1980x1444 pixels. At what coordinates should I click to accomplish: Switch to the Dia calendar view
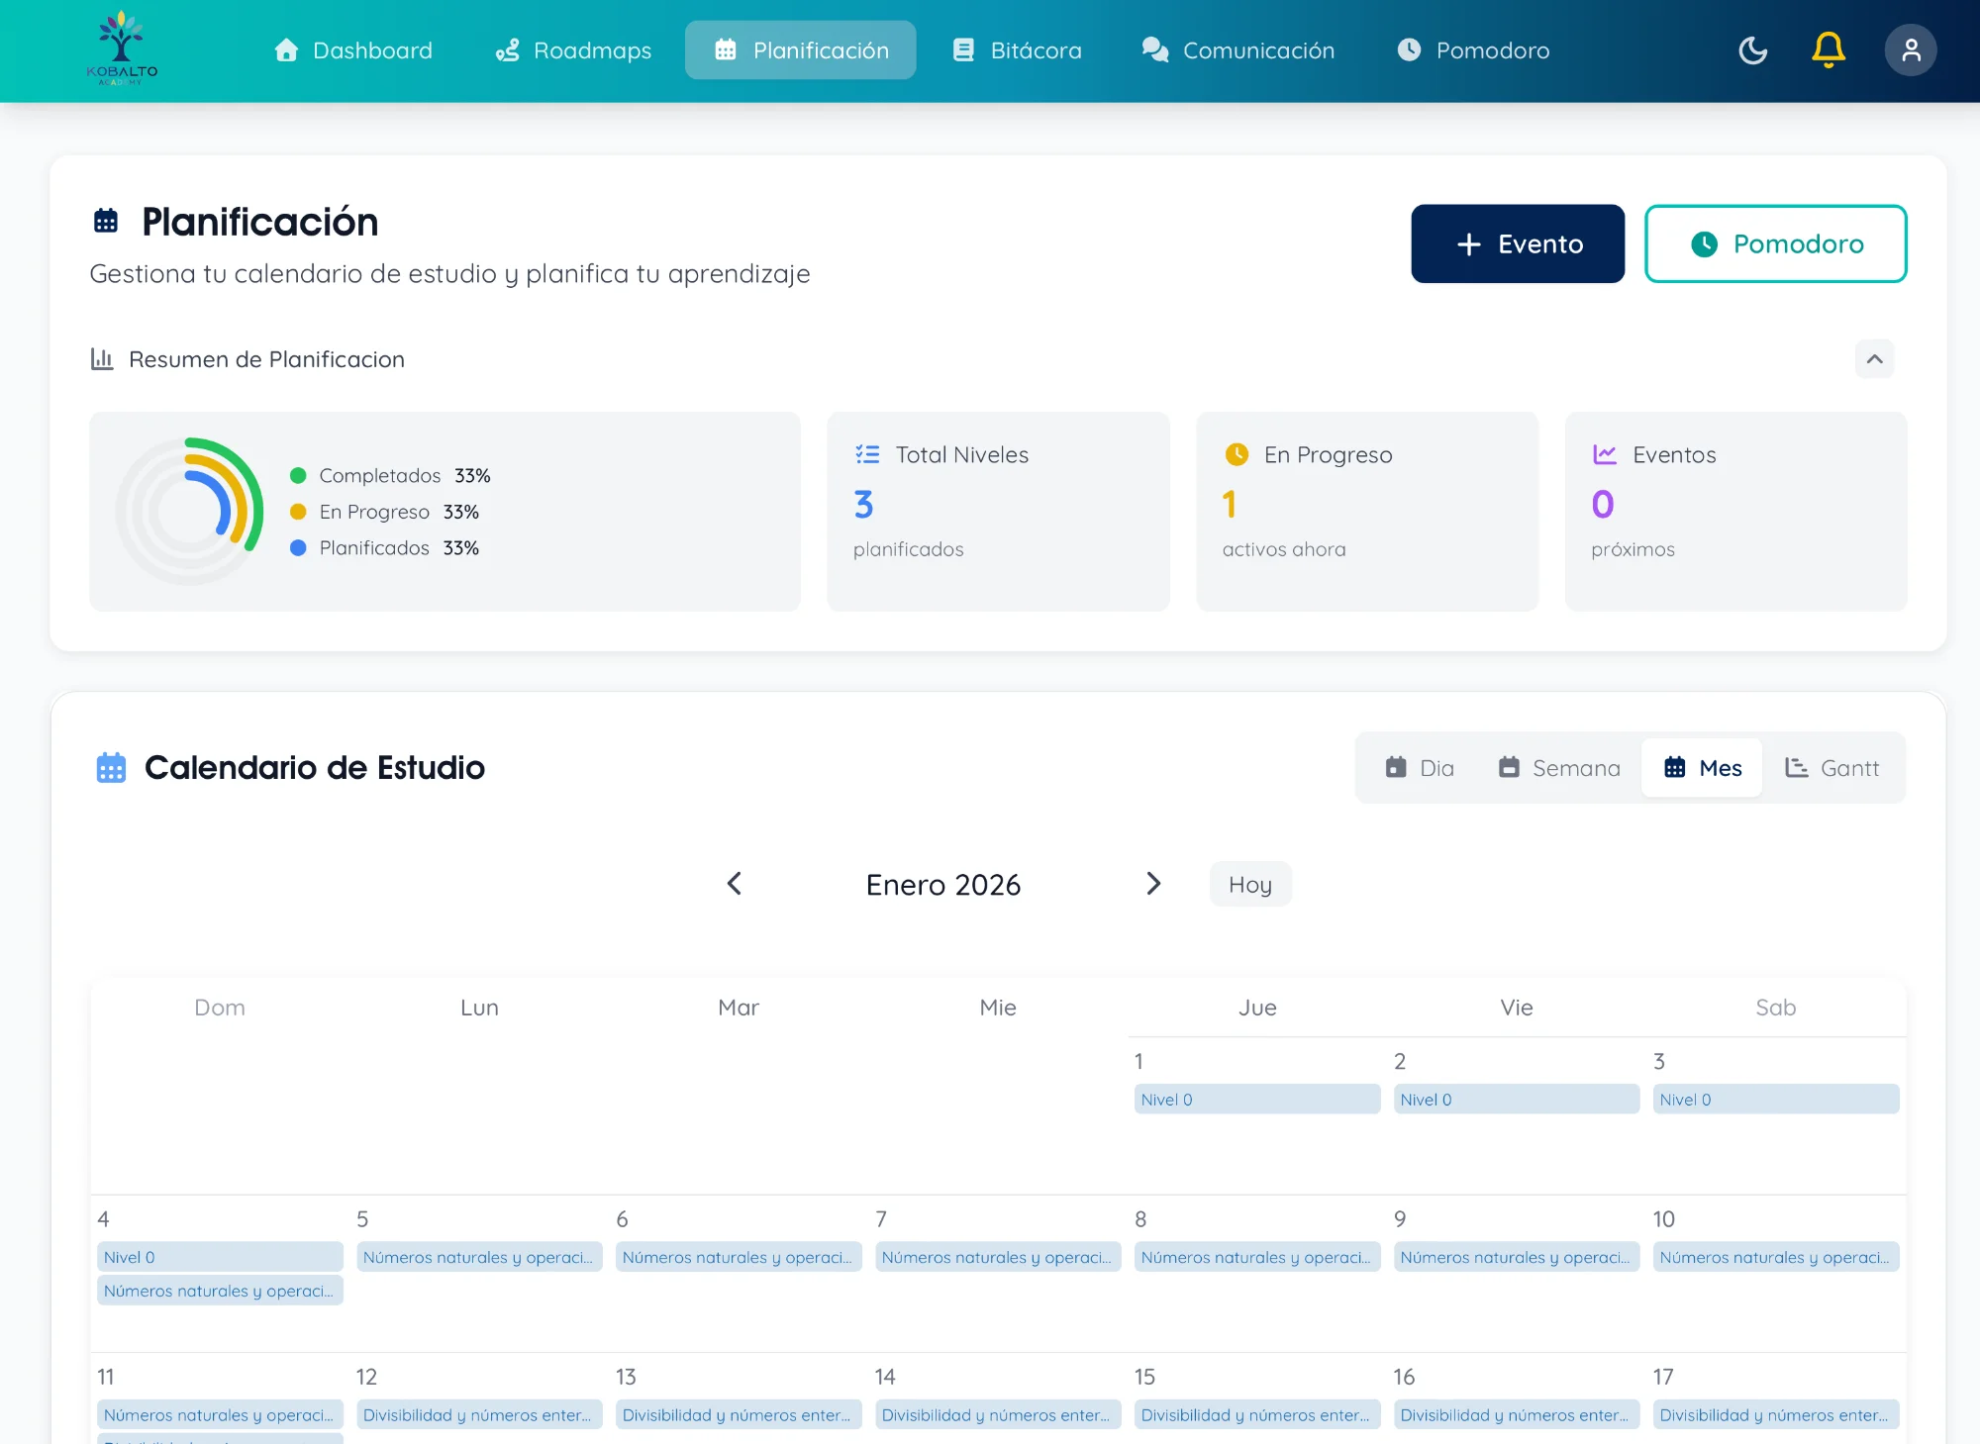[1419, 767]
